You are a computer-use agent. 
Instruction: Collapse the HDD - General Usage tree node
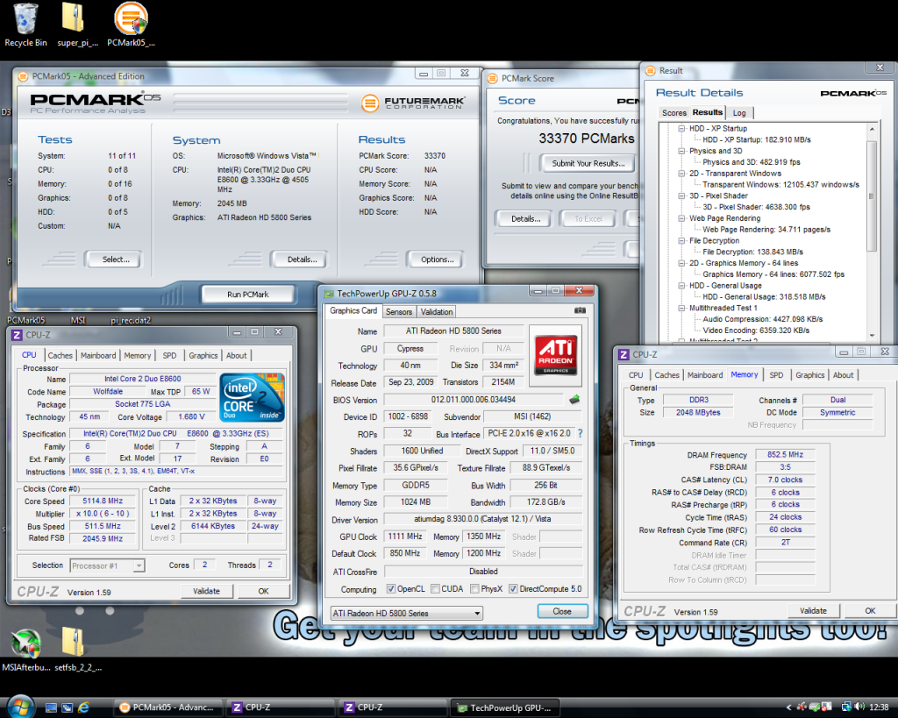click(x=681, y=285)
